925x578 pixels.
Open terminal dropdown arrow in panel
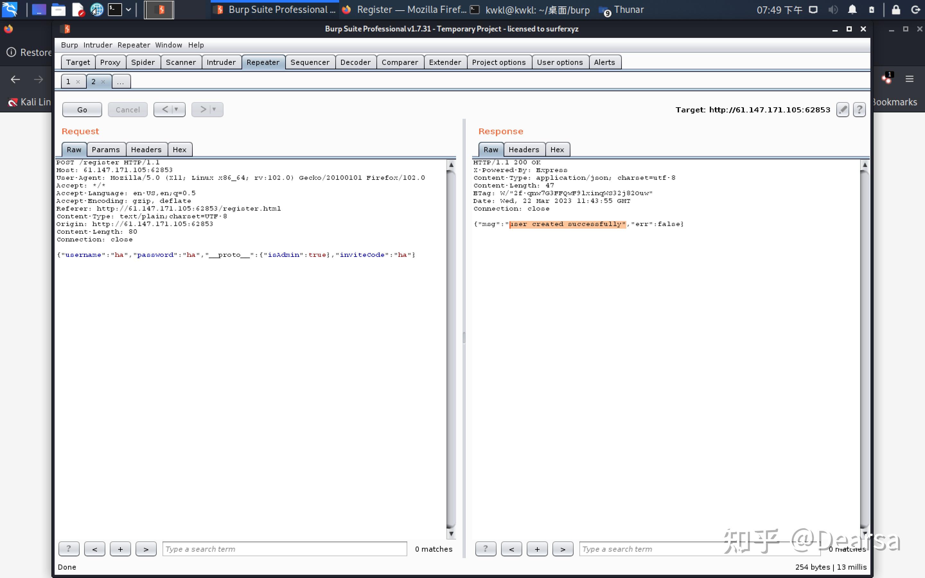(x=128, y=10)
